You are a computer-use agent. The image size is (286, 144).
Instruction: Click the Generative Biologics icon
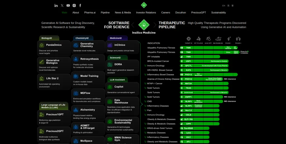point(42,62)
